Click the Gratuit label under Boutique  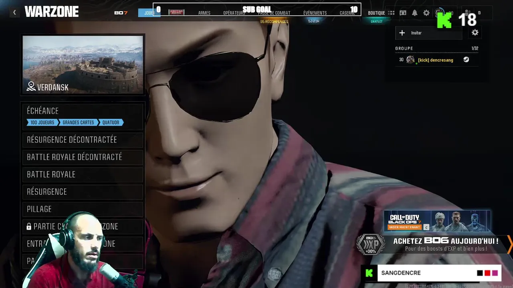(376, 22)
